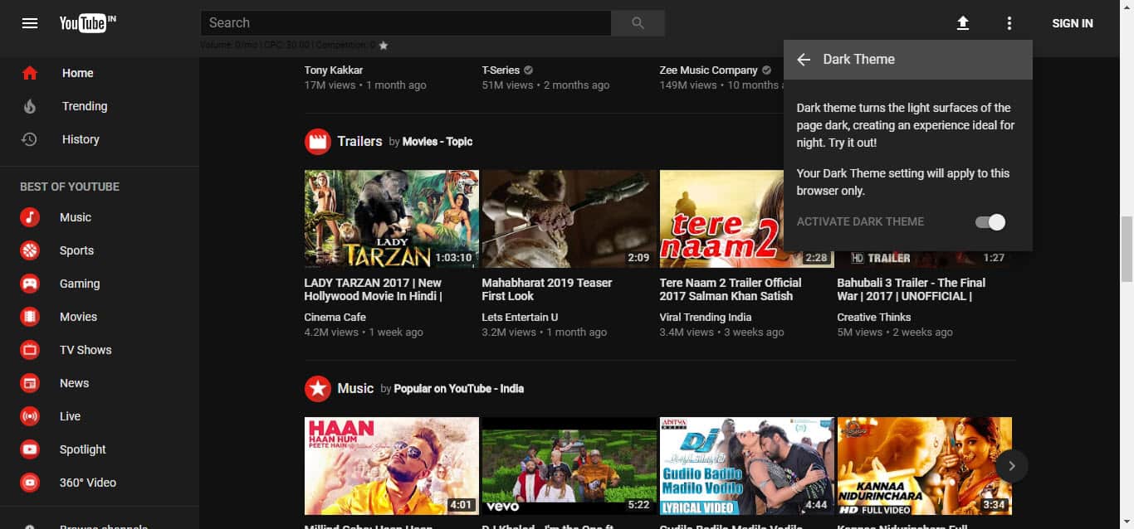Screen dimensions: 1134x529
Task: Toggle the Activate Dark Theme switch
Action: [990, 222]
